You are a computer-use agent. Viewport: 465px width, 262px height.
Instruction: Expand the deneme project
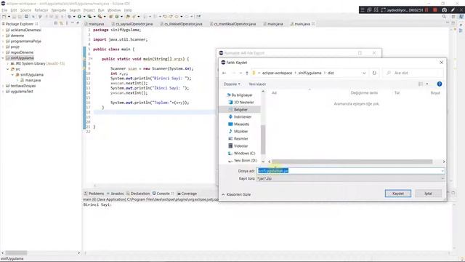(x=3, y=36)
